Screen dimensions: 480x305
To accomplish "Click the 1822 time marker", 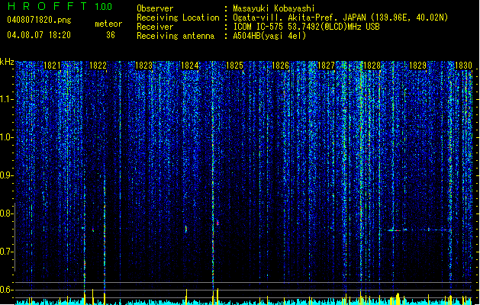I will pyautogui.click(x=98, y=66).
